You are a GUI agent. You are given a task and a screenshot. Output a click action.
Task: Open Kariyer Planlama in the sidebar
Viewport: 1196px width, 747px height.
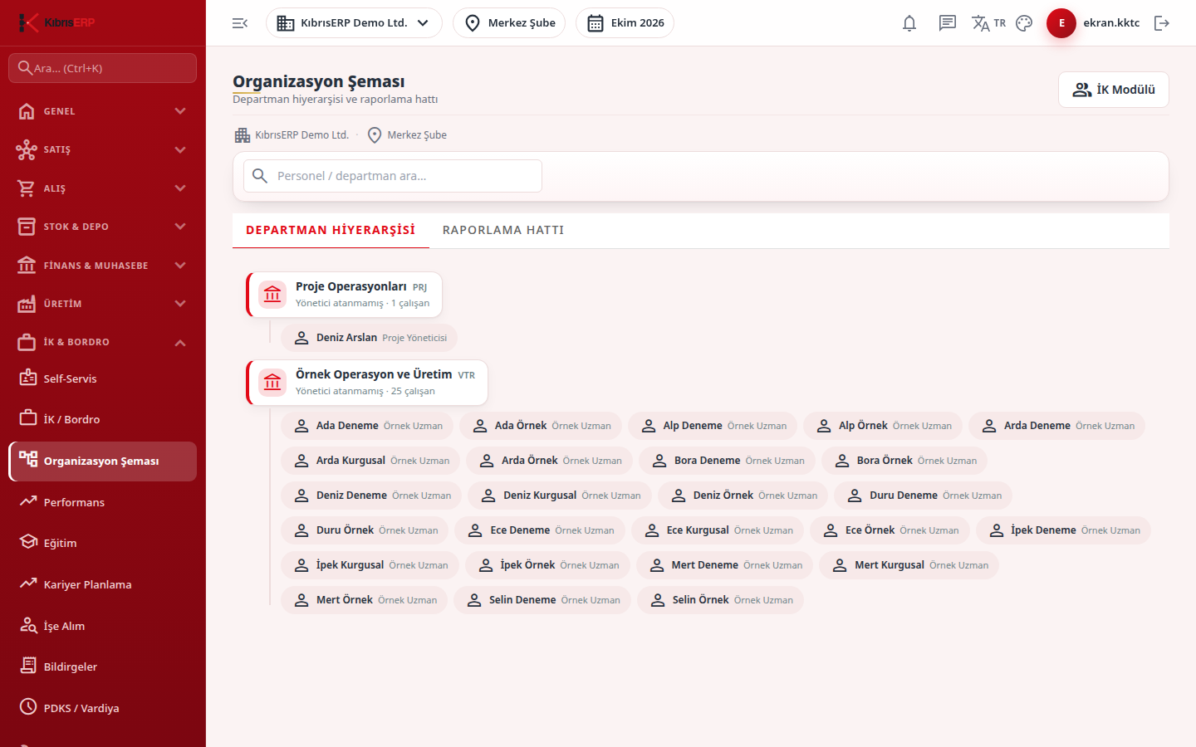tap(103, 584)
